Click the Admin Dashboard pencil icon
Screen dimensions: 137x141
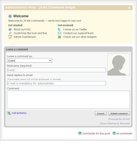tap(10, 37)
